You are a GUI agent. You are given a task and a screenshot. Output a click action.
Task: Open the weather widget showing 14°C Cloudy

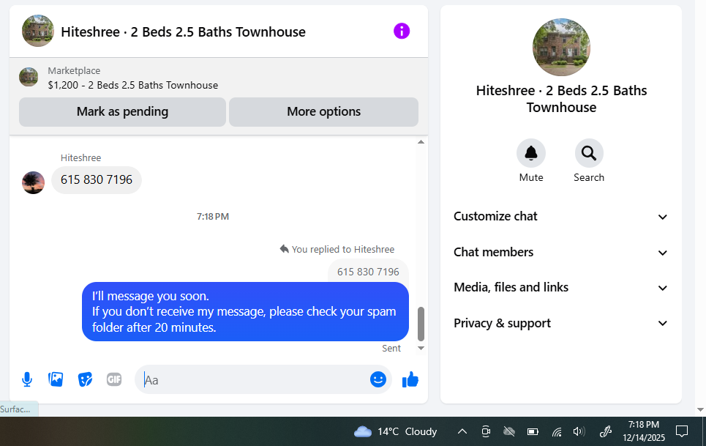(x=395, y=431)
